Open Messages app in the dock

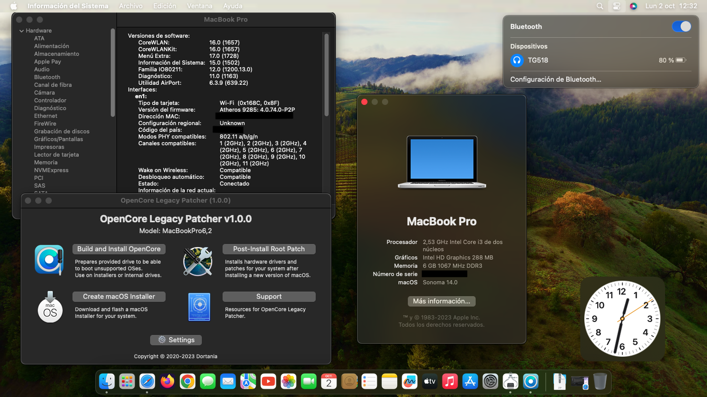pos(208,381)
